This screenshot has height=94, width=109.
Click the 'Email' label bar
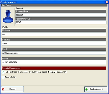[x=54, y=49]
